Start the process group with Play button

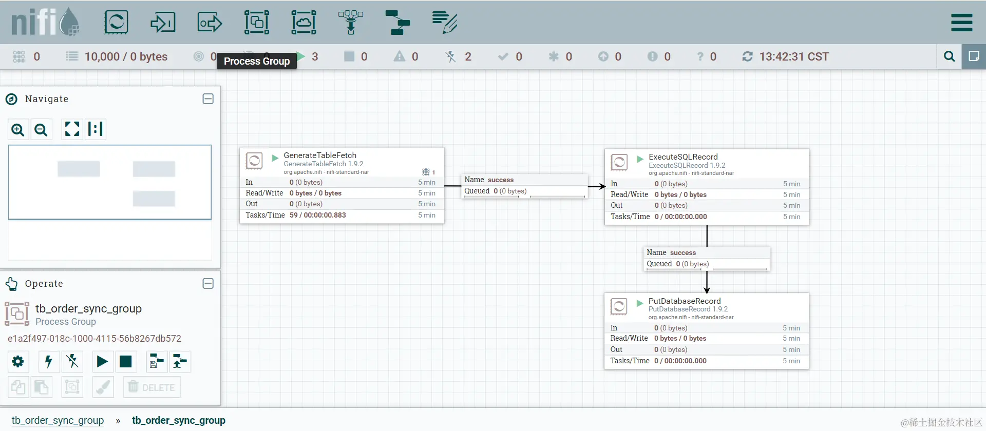(102, 362)
